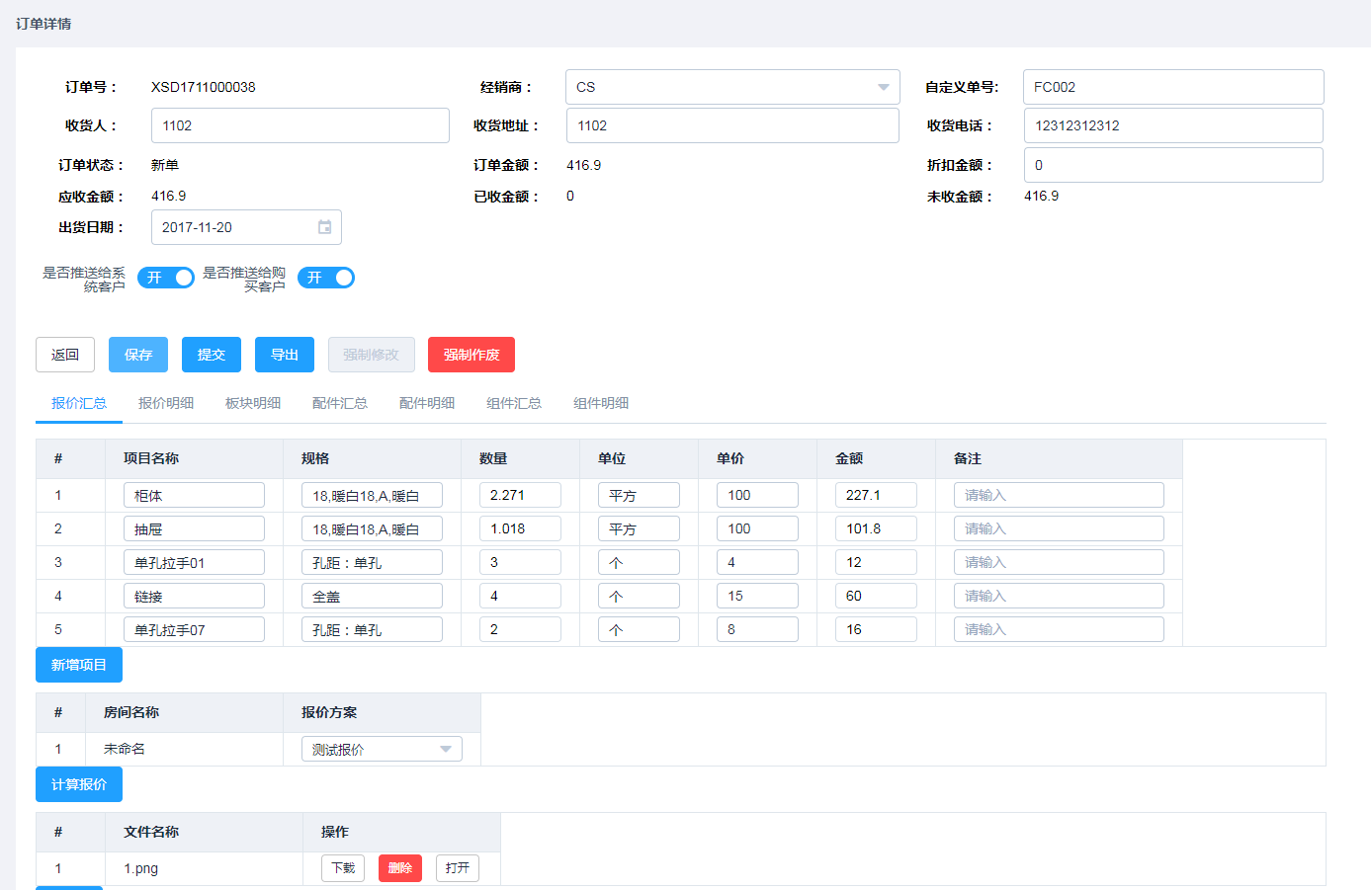
Task: Click the 导出 button
Action: coord(285,355)
